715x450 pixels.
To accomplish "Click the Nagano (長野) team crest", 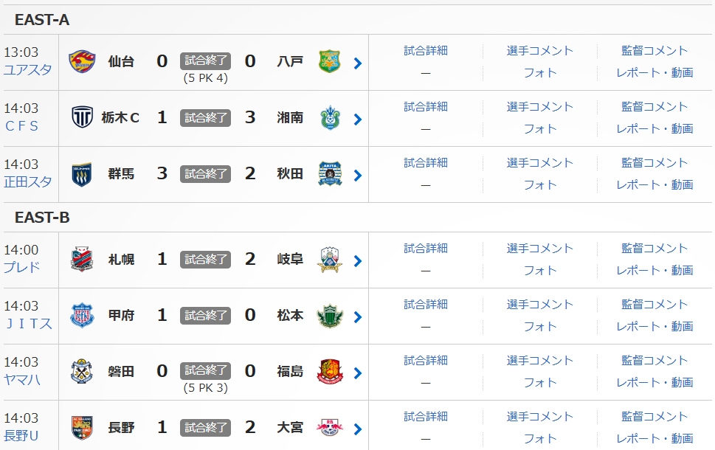I will pyautogui.click(x=82, y=427).
